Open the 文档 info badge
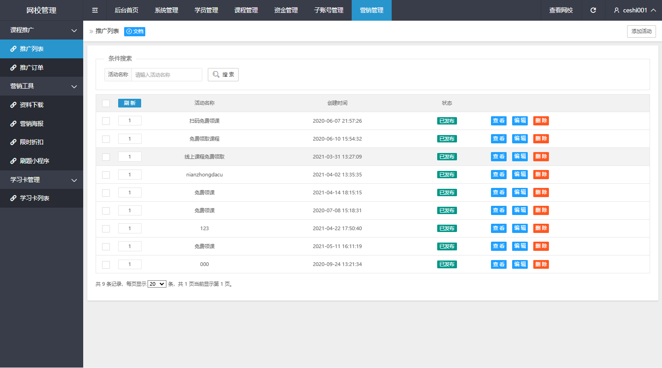Screen dimensions: 662x368 (x=135, y=31)
